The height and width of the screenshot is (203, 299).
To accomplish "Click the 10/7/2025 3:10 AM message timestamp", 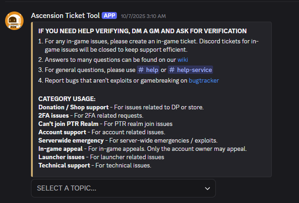I will pos(142,16).
